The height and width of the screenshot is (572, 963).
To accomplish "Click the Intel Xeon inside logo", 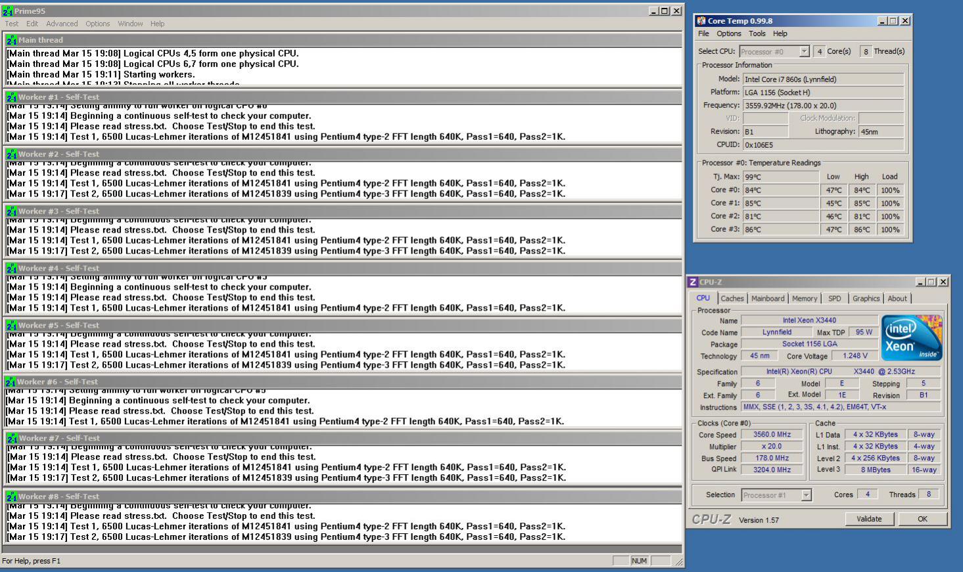I will point(912,338).
